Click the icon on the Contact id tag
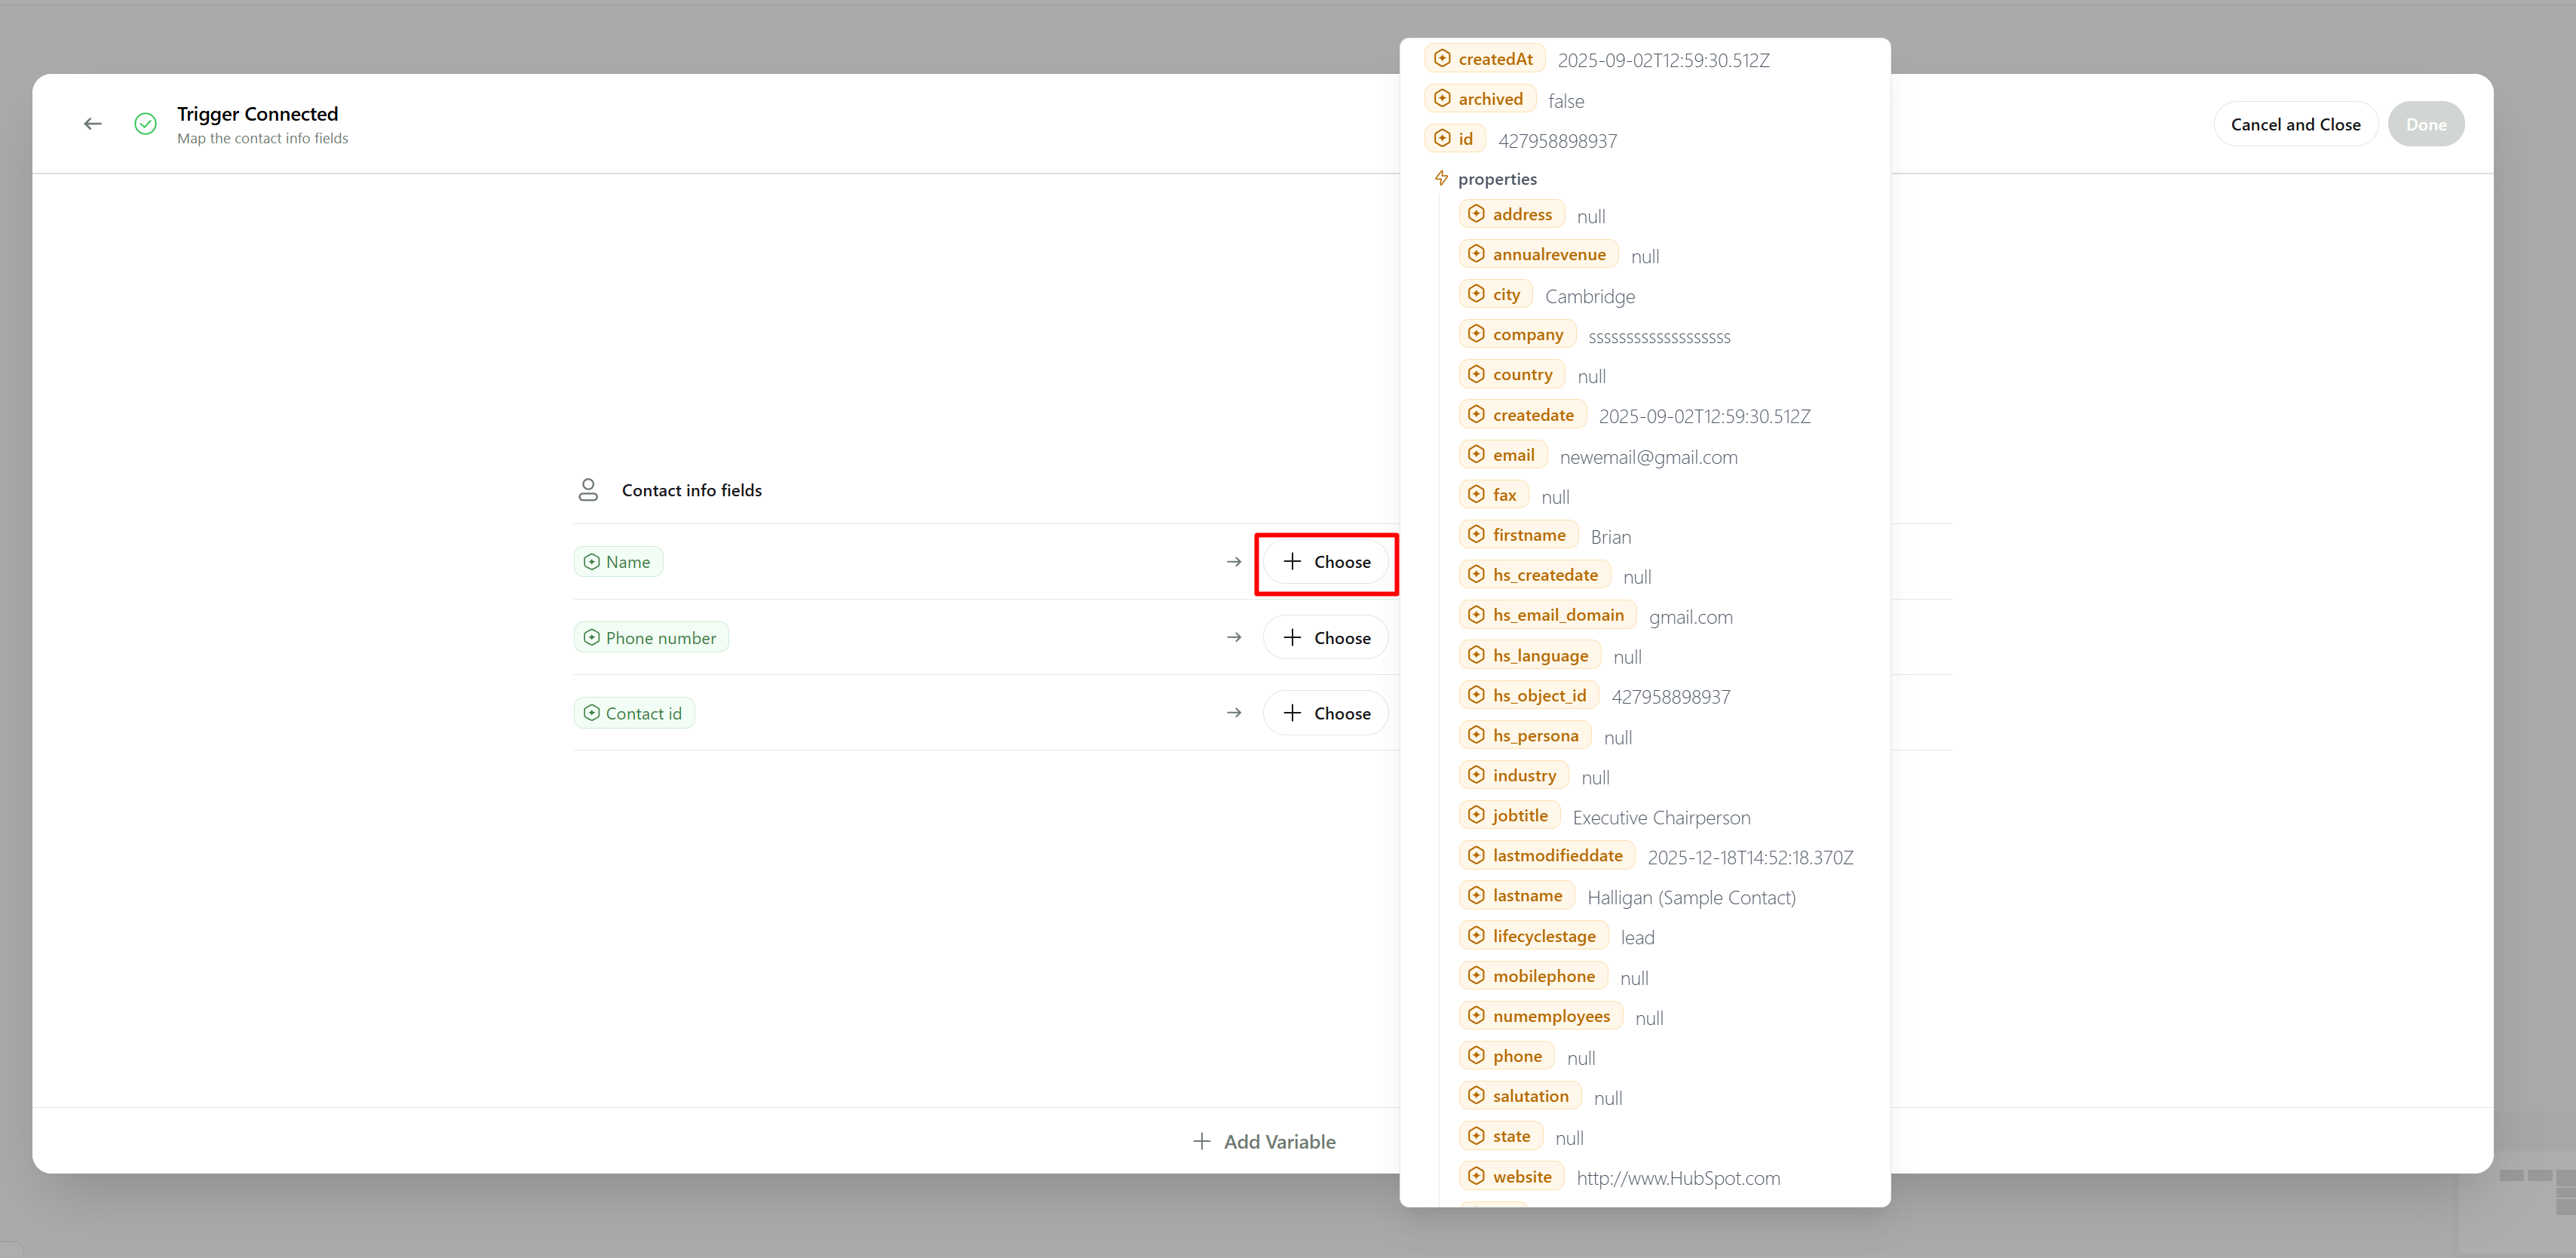This screenshot has height=1258, width=2576. [x=592, y=713]
